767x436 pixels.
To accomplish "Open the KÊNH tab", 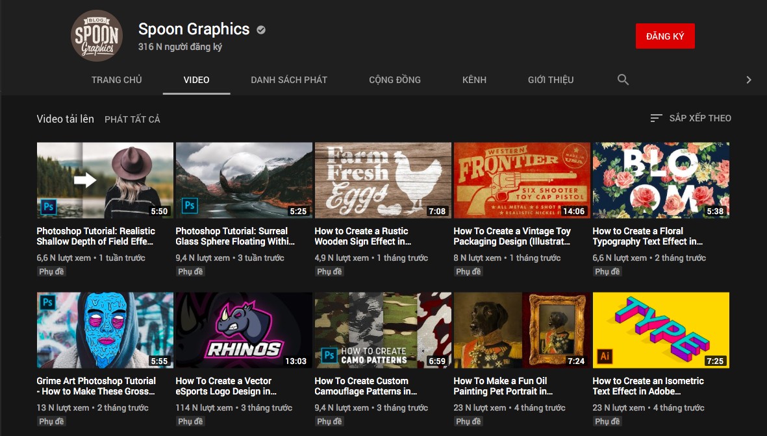I will 474,80.
